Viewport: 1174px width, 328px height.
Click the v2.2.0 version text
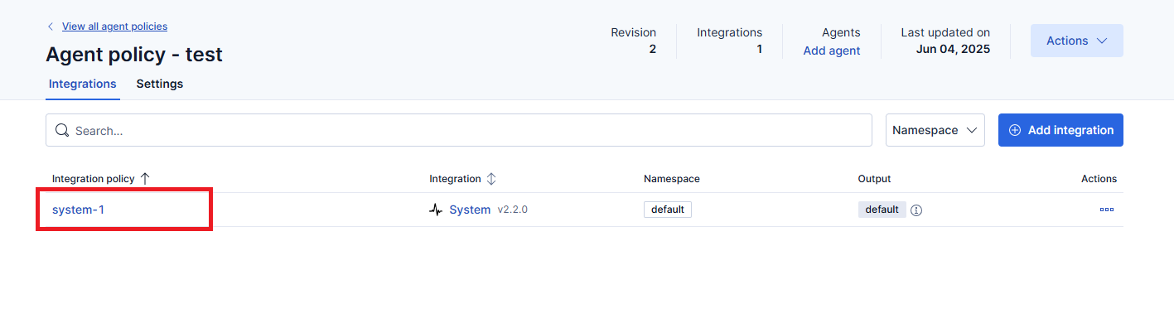pyautogui.click(x=513, y=210)
